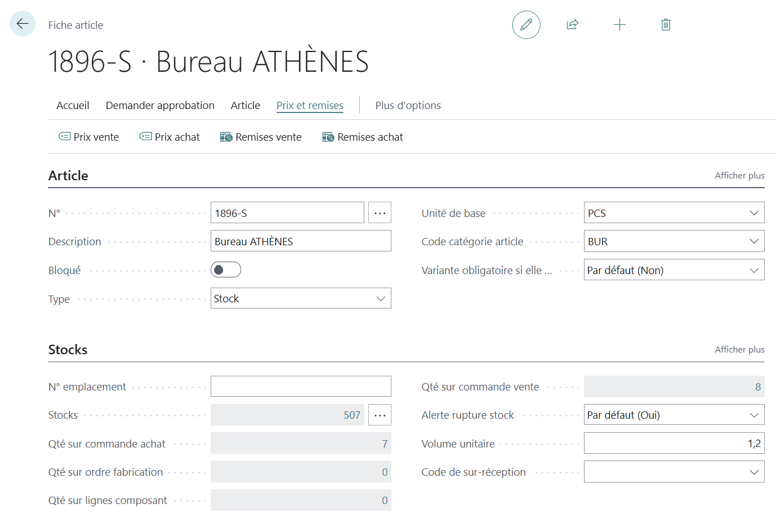776x530 pixels.
Task: Open ellipsis next to Stocks value 507
Action: (x=380, y=415)
